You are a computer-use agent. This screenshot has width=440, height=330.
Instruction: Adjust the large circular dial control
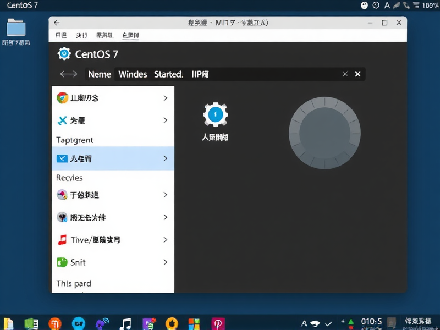tap(324, 133)
